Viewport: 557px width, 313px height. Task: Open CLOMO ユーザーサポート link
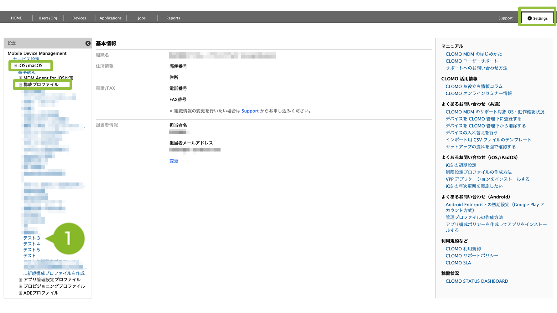click(471, 61)
